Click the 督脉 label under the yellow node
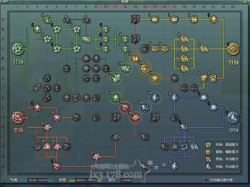This screenshot has width=250, height=187. coord(234,63)
